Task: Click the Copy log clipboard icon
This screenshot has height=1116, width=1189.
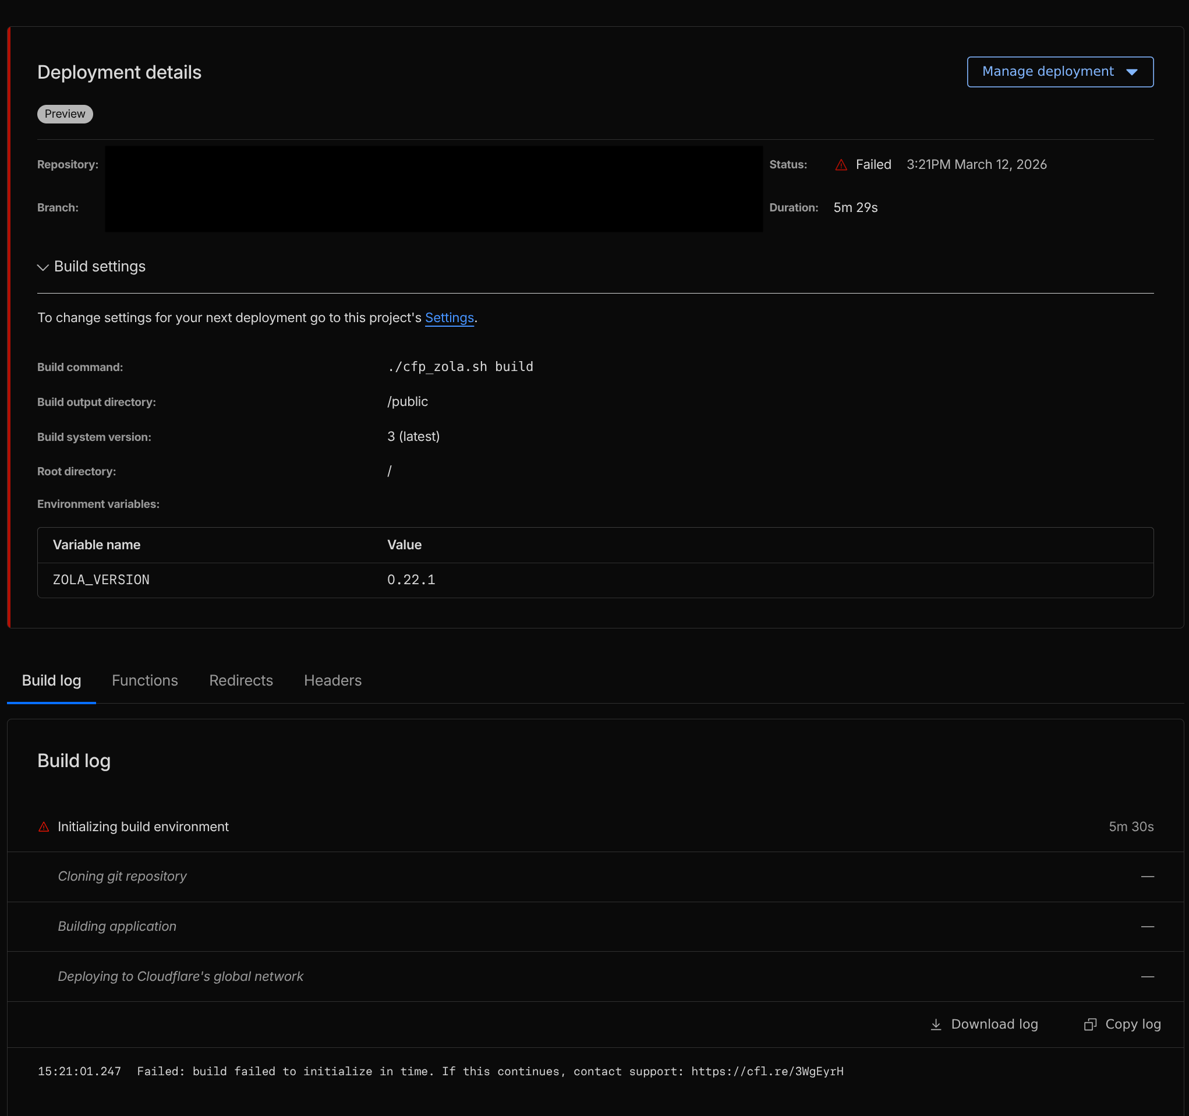Action: [x=1089, y=1025]
